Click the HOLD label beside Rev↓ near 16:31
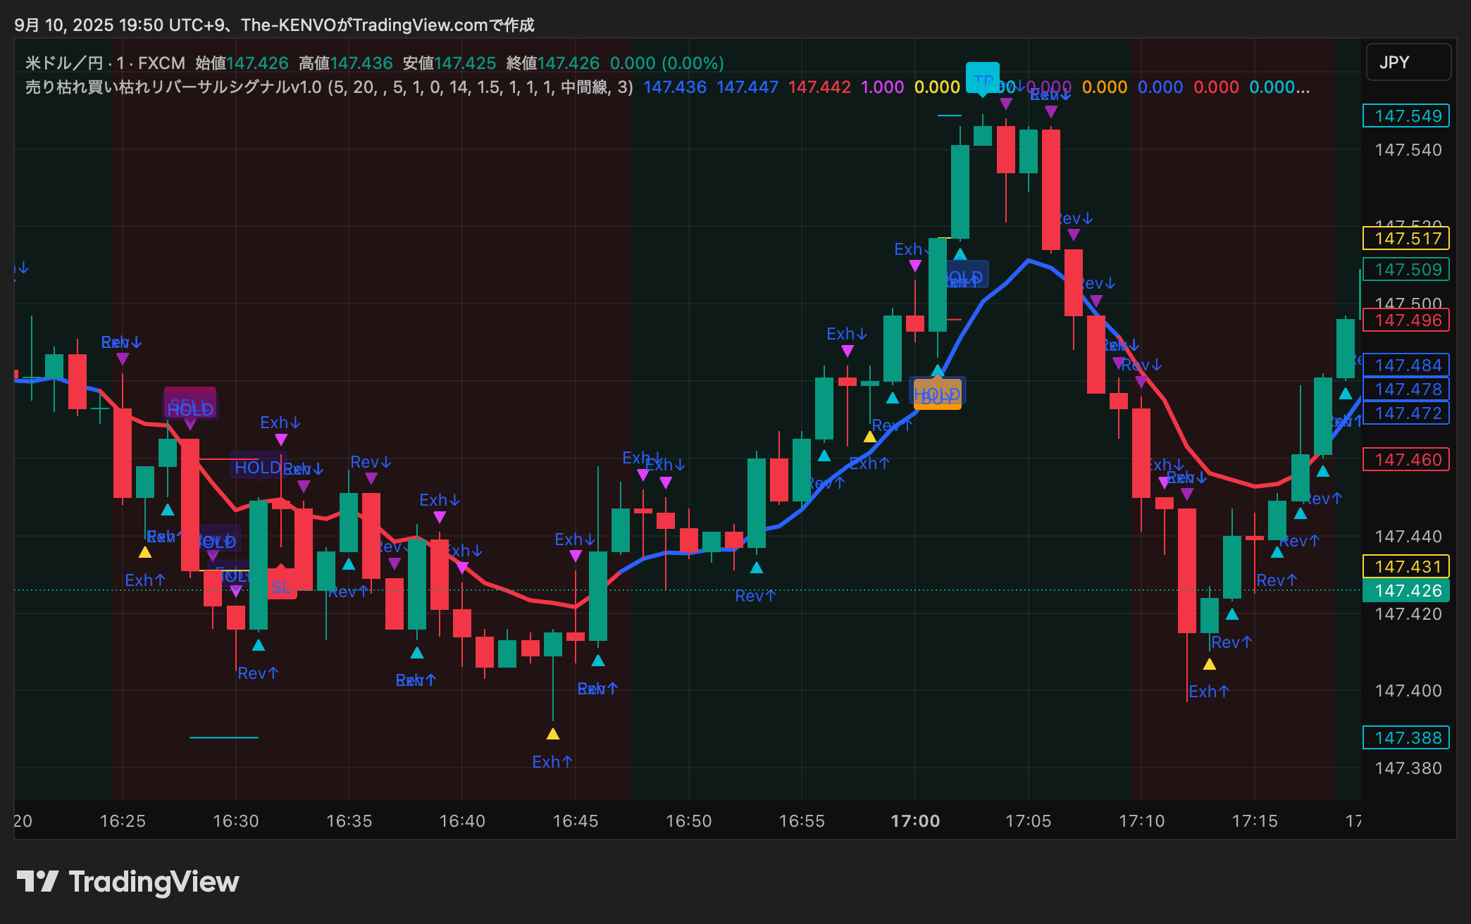This screenshot has height=924, width=1471. tap(257, 467)
